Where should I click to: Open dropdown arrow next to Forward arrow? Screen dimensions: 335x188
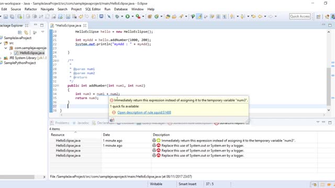[276, 16]
